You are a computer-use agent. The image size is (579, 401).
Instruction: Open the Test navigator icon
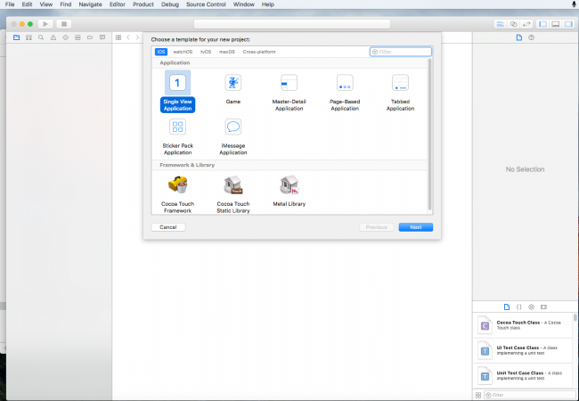click(65, 37)
